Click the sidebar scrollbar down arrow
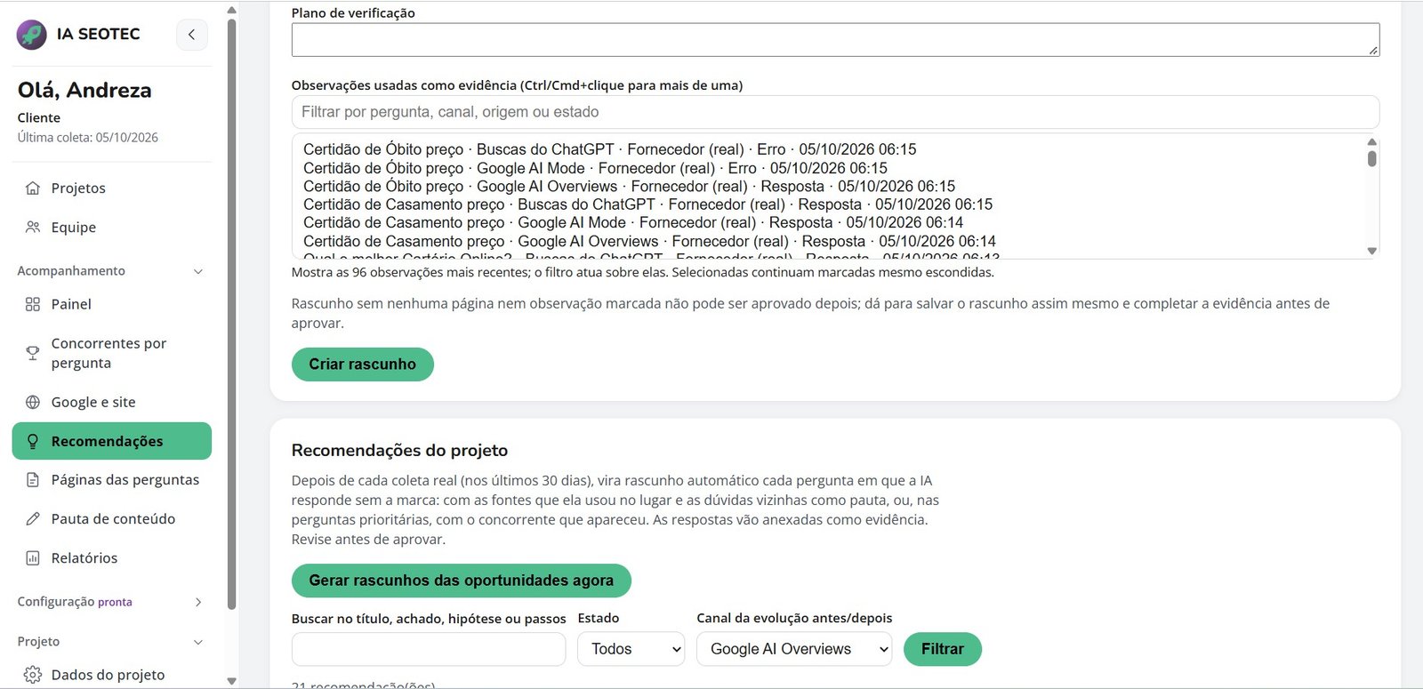This screenshot has height=689, width=1423. coord(232,682)
